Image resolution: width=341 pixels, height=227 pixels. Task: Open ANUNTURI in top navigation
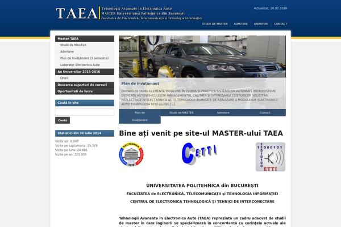261,24
